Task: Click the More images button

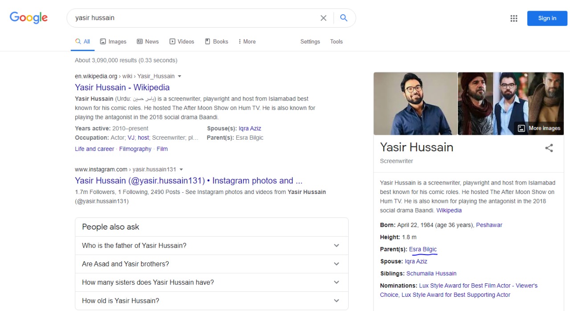Action: [539, 128]
